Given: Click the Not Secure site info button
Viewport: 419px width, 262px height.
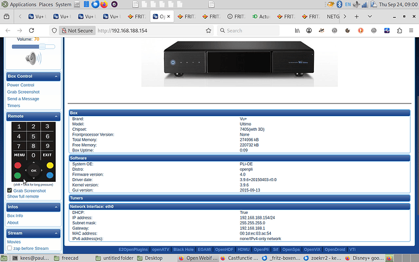Looking at the screenshot, I should click(77, 30).
